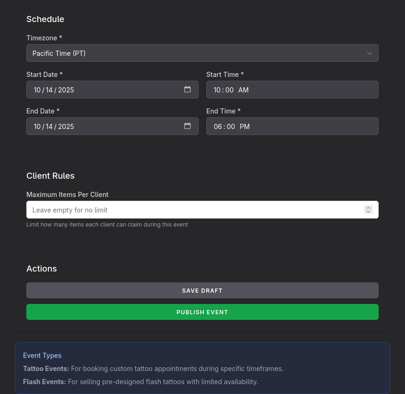
Task: Click the Maximum Items stepper down arrow
Action: pos(368,212)
